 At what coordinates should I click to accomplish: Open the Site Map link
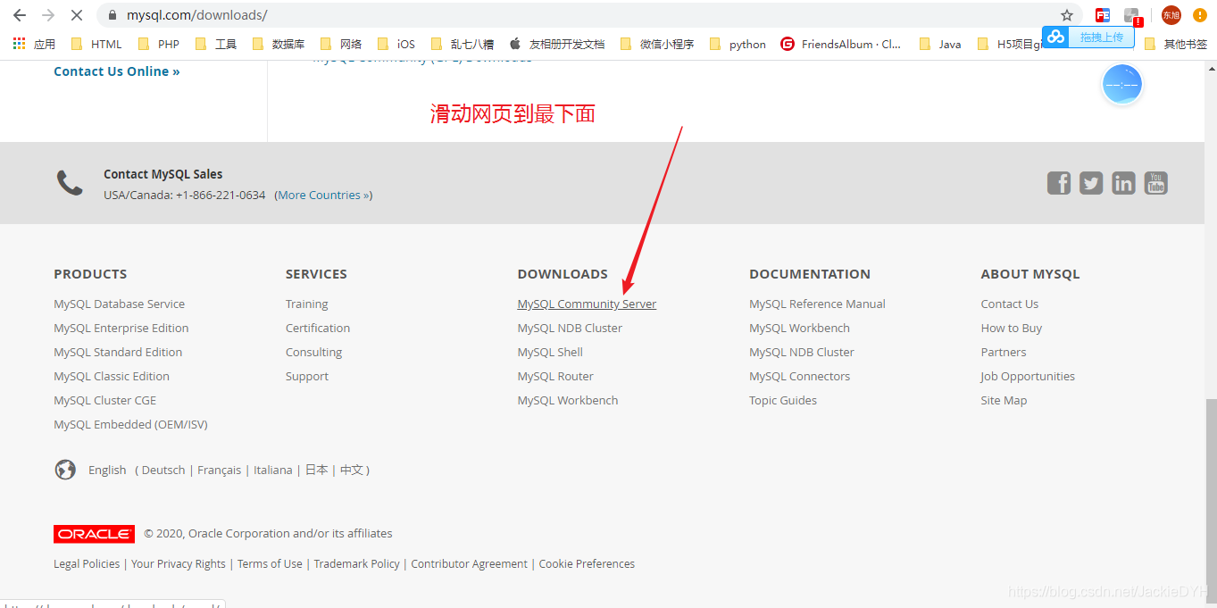click(x=1004, y=400)
